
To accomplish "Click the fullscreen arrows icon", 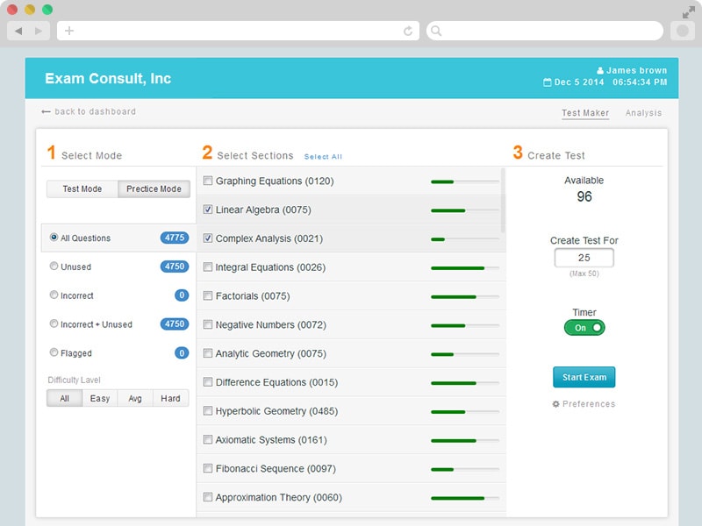I will (x=688, y=12).
